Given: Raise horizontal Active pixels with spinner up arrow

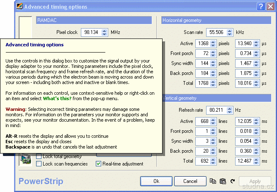Looking at the screenshot, I should tap(213, 42).
